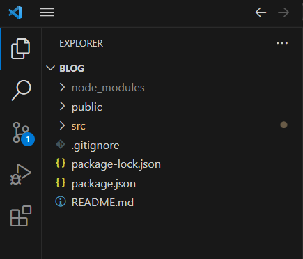Select the public folder name

tap(86, 107)
